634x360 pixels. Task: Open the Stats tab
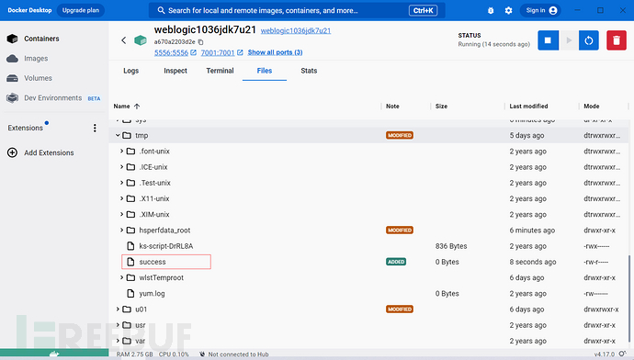(309, 71)
